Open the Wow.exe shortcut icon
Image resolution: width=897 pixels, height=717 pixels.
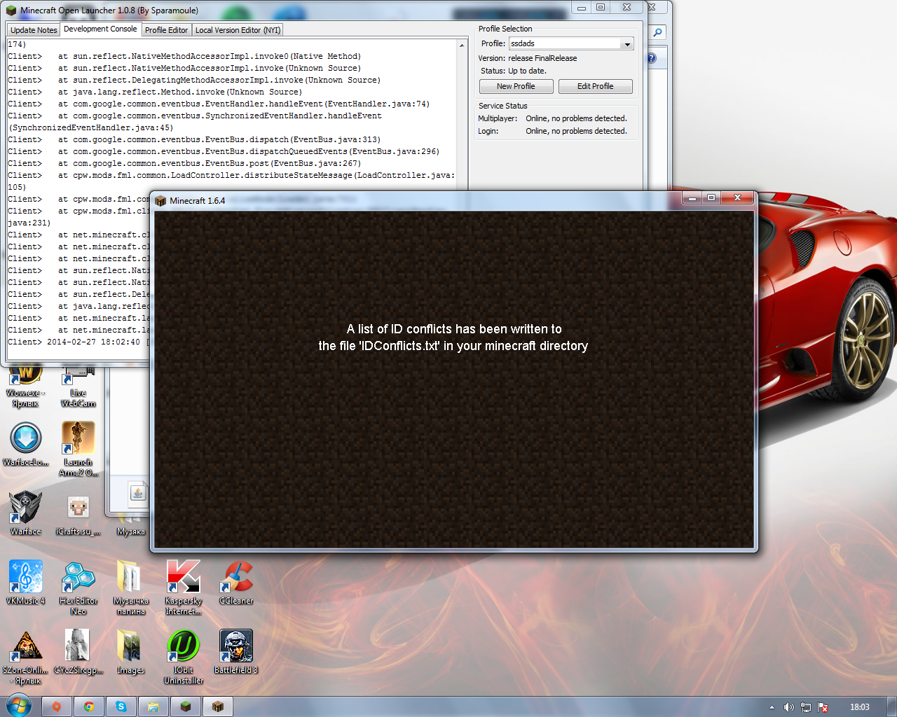[26, 387]
